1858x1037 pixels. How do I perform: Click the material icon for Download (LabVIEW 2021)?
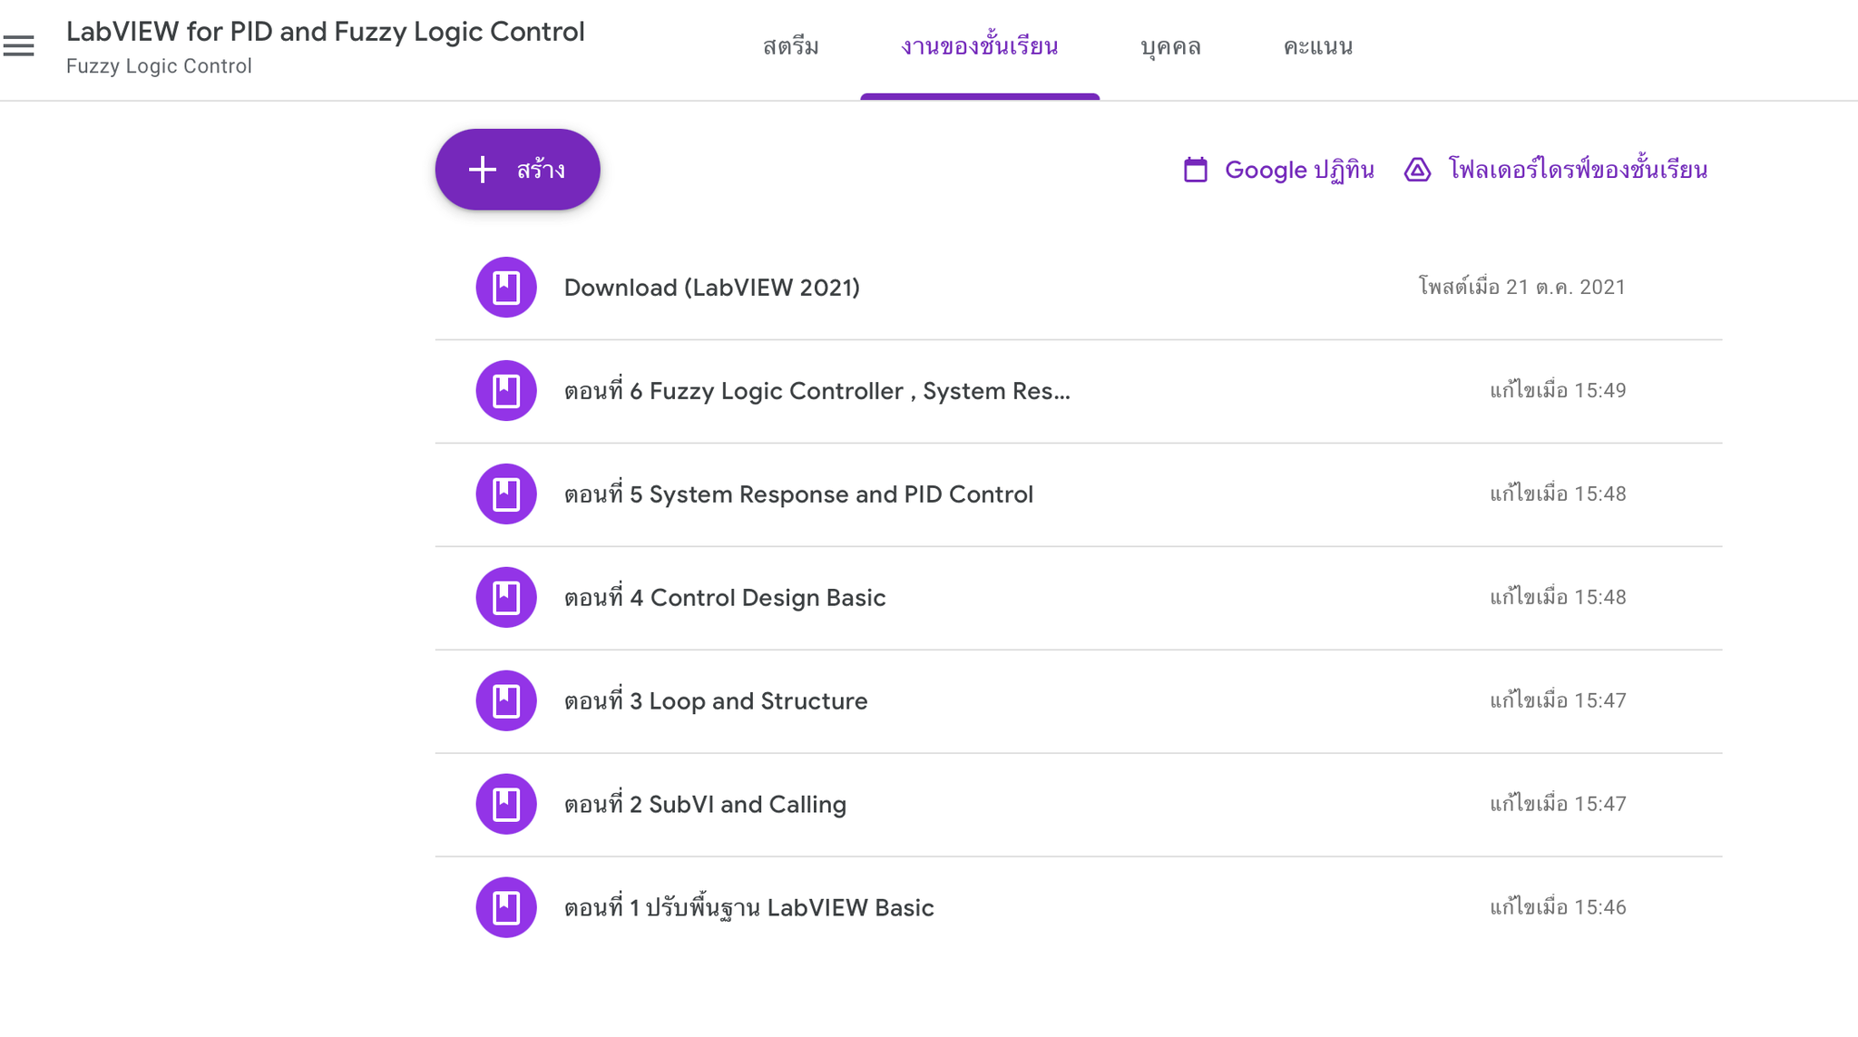coord(506,288)
